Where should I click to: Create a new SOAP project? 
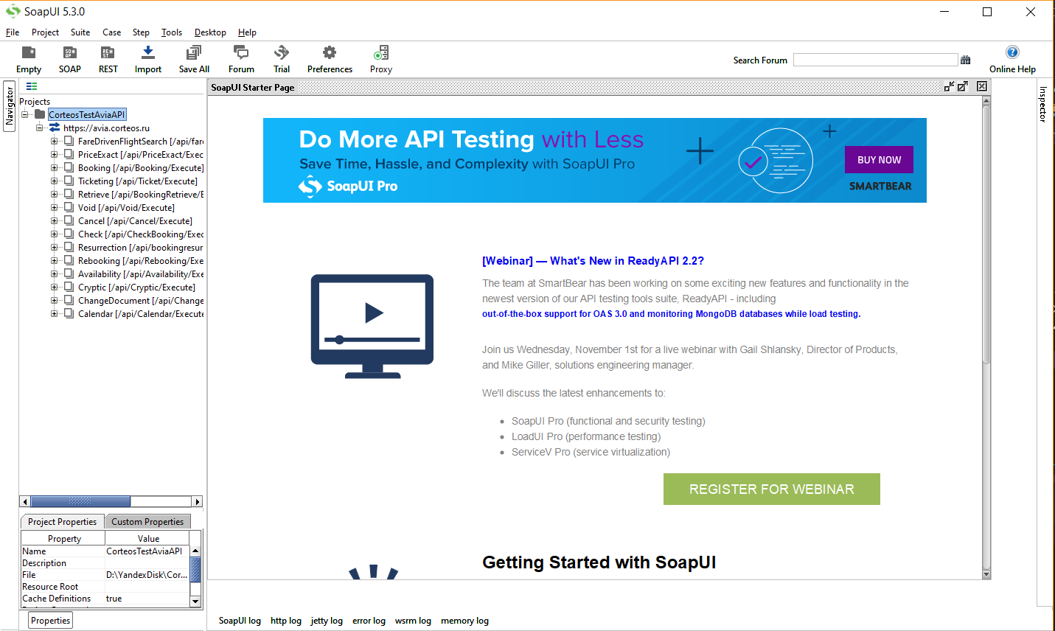(70, 53)
